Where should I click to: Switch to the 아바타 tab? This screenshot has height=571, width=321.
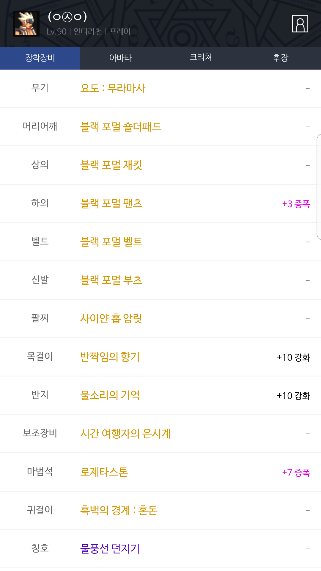click(x=120, y=58)
